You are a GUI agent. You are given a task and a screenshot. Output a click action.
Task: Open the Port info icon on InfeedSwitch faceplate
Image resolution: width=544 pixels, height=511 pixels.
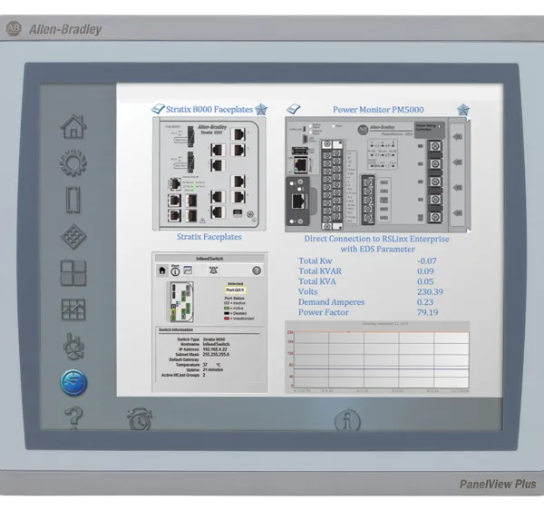[175, 270]
